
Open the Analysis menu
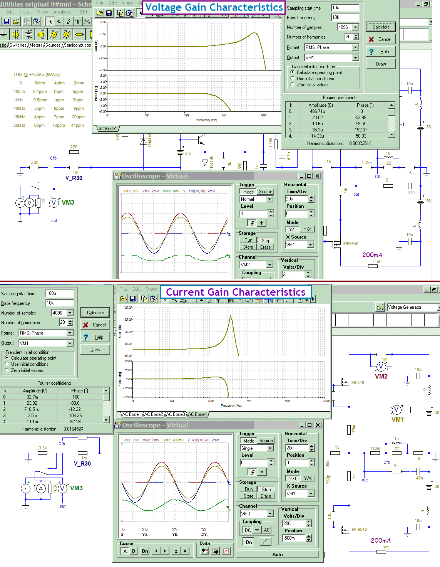[x=62, y=12]
